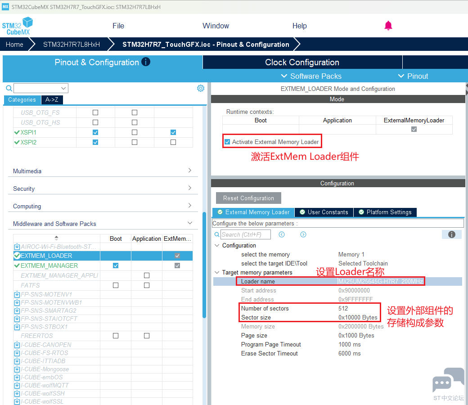
Task: Click the STM32H7R7L8HxH breadcrumb
Action: click(x=72, y=45)
